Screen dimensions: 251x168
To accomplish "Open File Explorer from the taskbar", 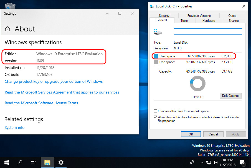I will coord(47,162).
